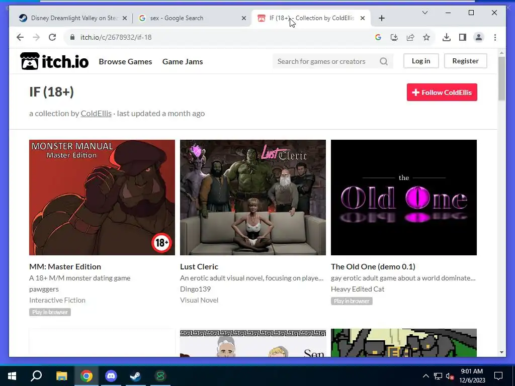Click the Lust Cleric cover thumbnail
The height and width of the screenshot is (386, 515).
[x=253, y=197]
